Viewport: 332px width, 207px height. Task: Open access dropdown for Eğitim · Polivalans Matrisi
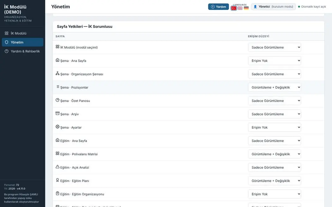274,154
